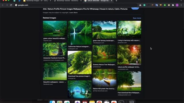Open the 'nature profile wallpaper hd' image
The height and width of the screenshot is (103, 184).
129,55
